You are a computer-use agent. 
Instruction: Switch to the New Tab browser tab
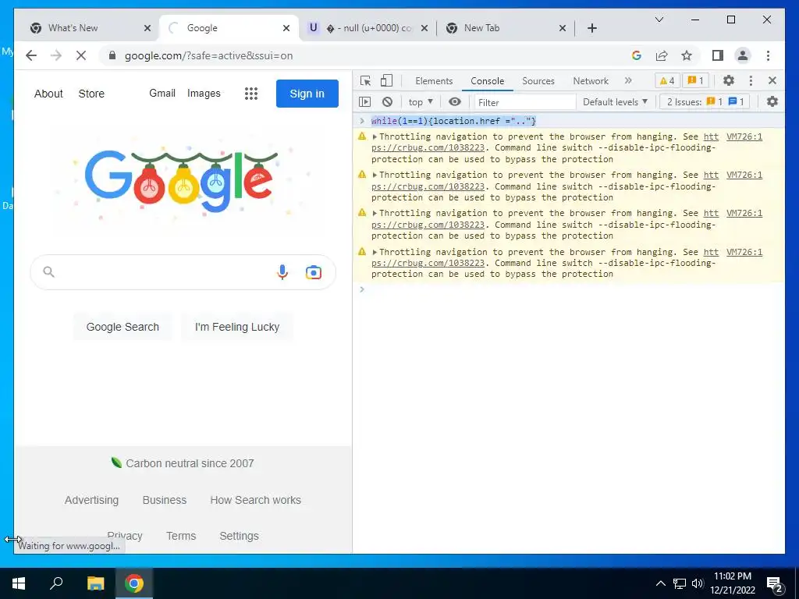point(506,28)
